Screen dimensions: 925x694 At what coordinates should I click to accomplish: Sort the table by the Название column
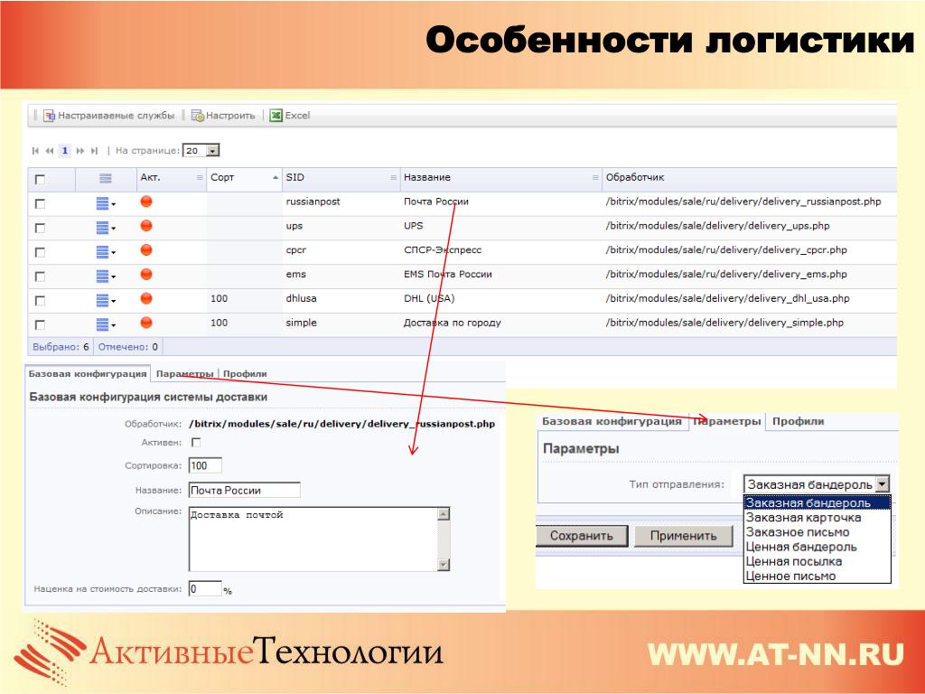pos(500,178)
